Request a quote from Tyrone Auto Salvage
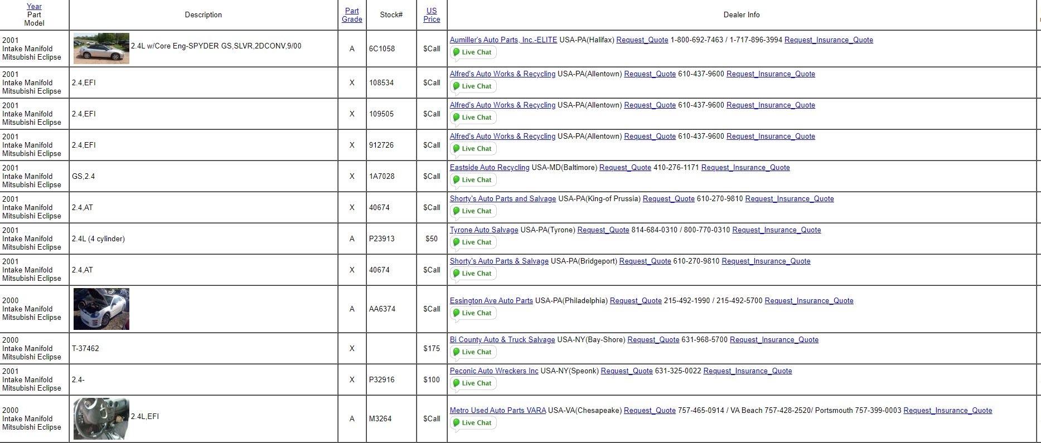 (x=603, y=230)
